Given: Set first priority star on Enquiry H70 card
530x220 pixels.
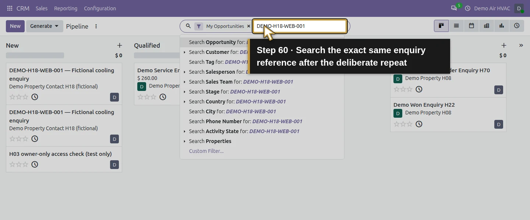Looking at the screenshot, I should point(396,89).
